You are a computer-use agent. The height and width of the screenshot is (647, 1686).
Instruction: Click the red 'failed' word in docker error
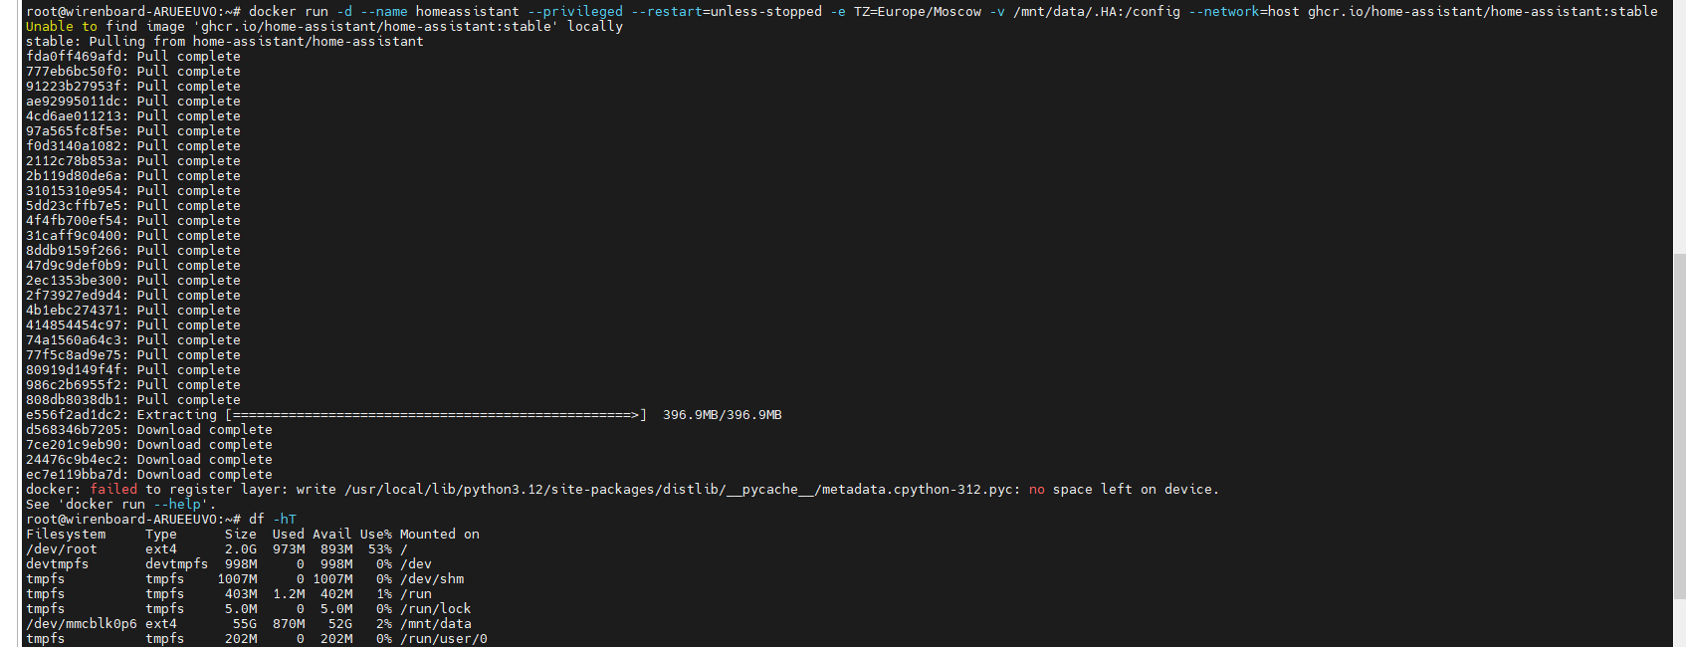(x=113, y=490)
